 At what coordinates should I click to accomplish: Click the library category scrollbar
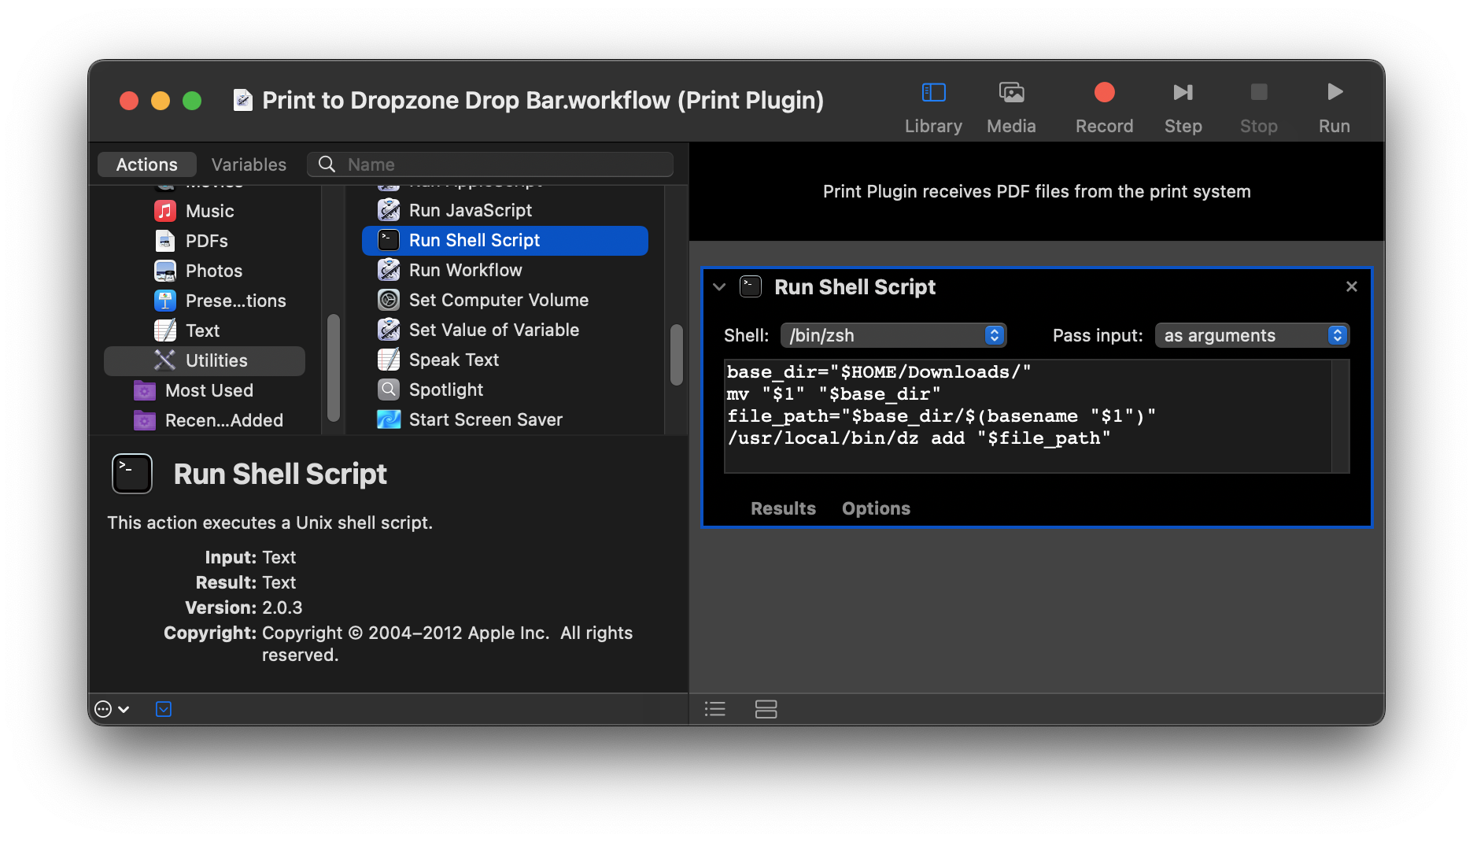pyautogui.click(x=334, y=367)
